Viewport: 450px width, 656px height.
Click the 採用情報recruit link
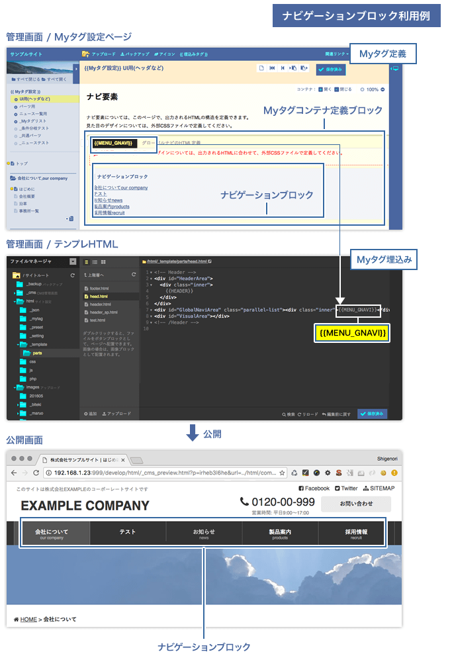coord(109,212)
